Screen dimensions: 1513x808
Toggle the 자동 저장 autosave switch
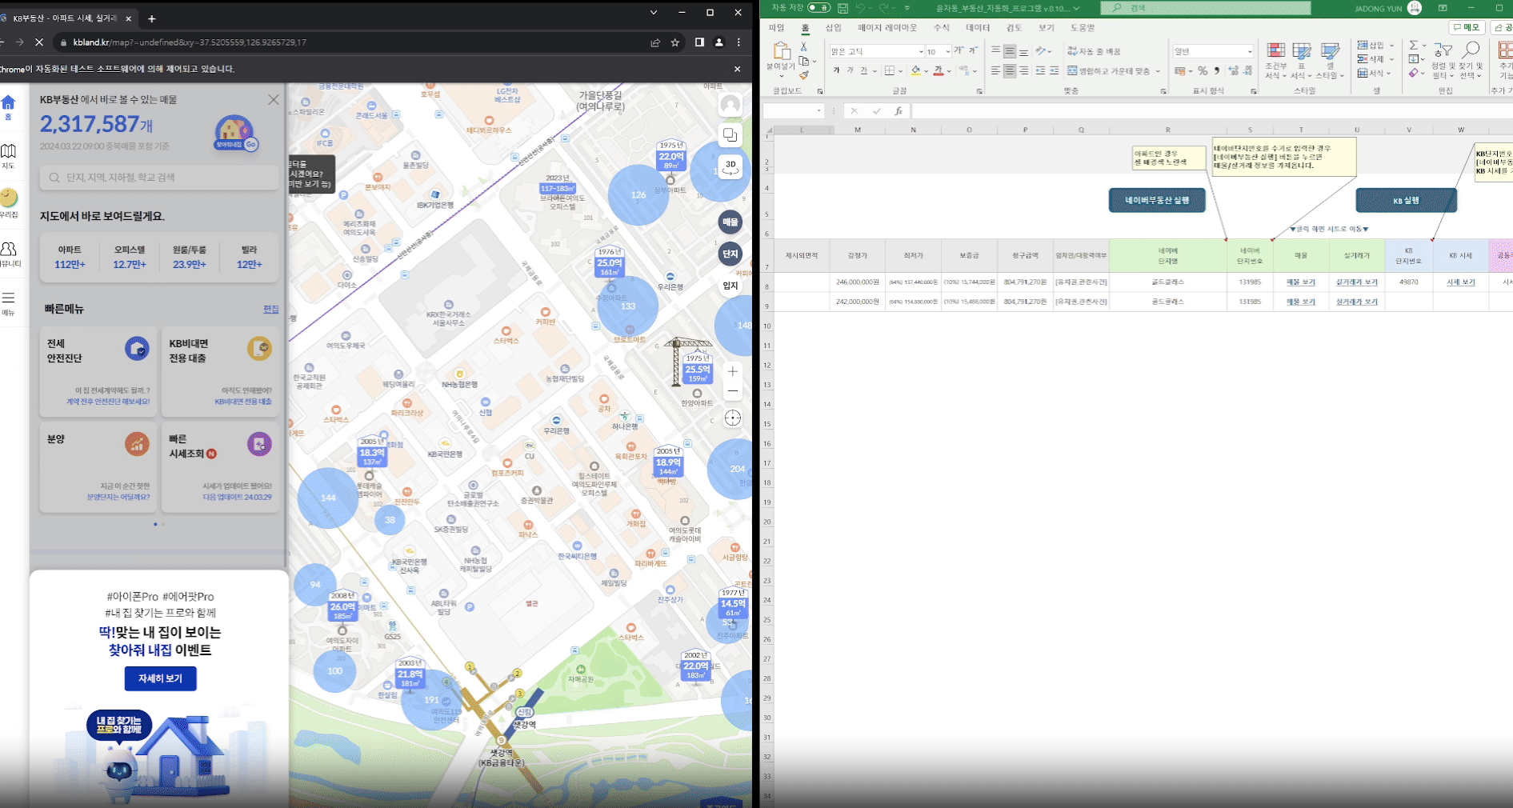point(818,8)
